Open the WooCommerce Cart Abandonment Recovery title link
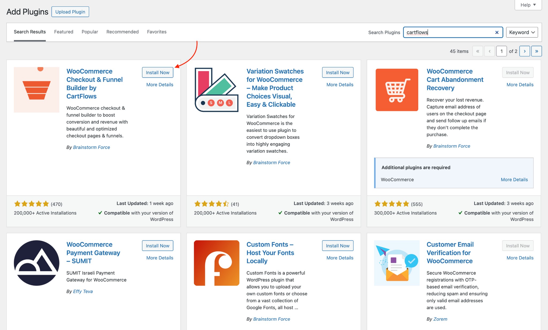 click(x=455, y=80)
